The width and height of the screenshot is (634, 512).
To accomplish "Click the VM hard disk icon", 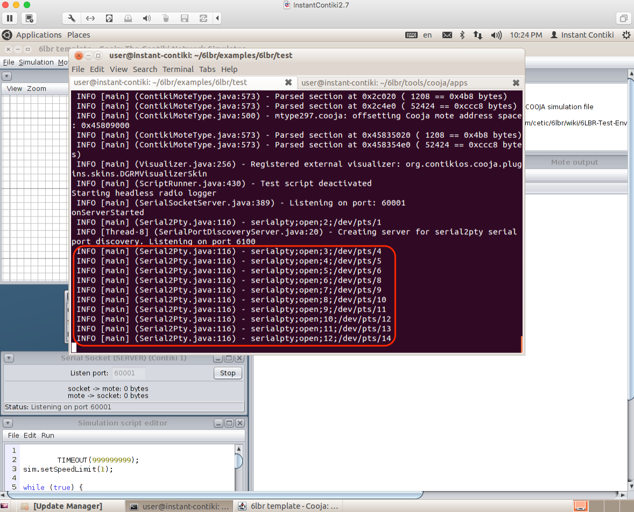I will click(x=109, y=18).
